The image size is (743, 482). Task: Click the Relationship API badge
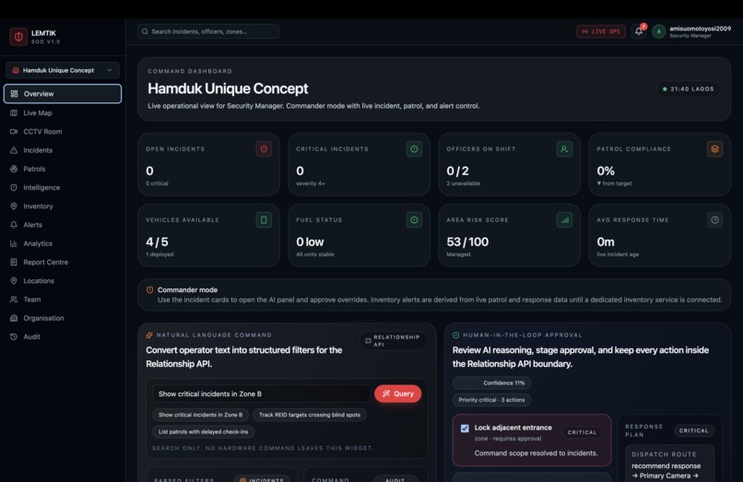tap(394, 341)
